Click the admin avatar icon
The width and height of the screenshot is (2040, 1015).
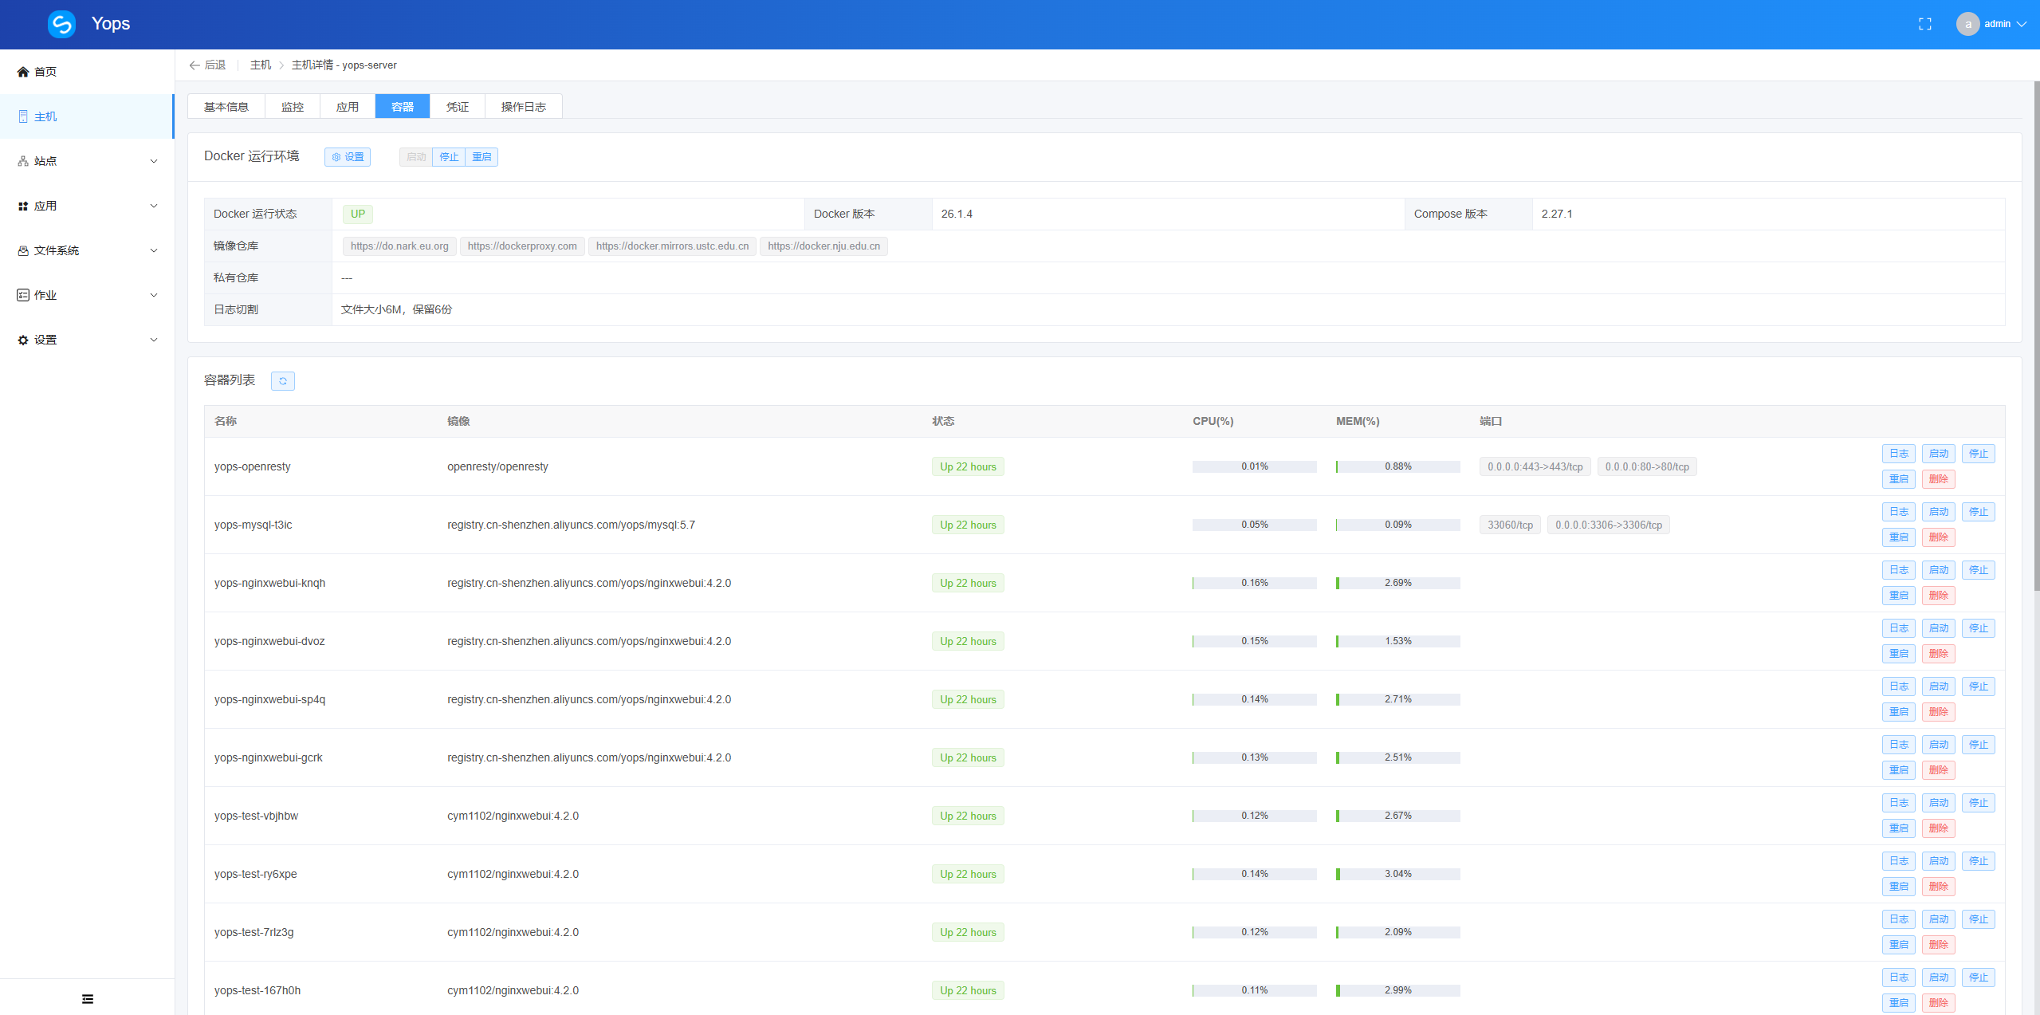coord(1967,24)
